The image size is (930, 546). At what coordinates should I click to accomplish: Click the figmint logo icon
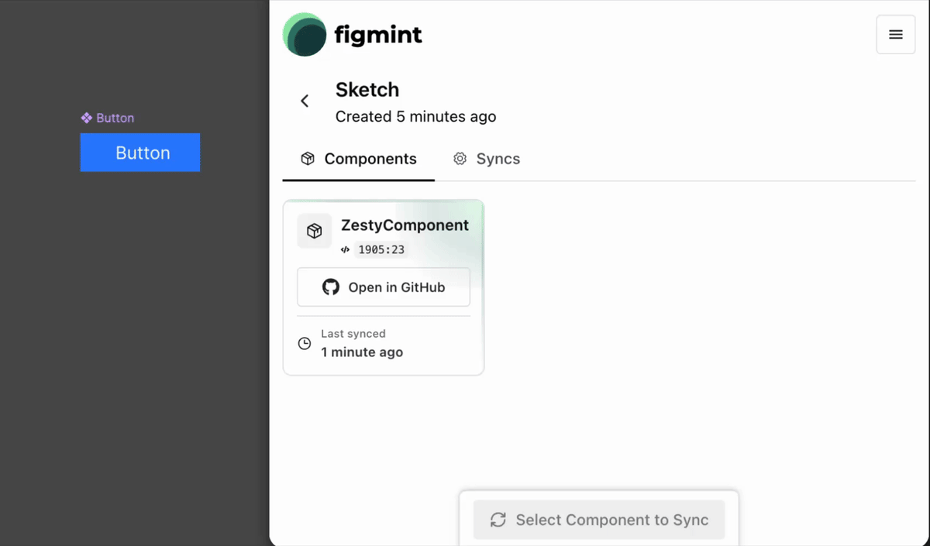[x=304, y=34]
